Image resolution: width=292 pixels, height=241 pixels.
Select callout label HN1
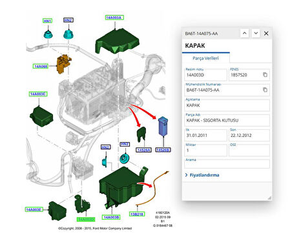(47, 21)
